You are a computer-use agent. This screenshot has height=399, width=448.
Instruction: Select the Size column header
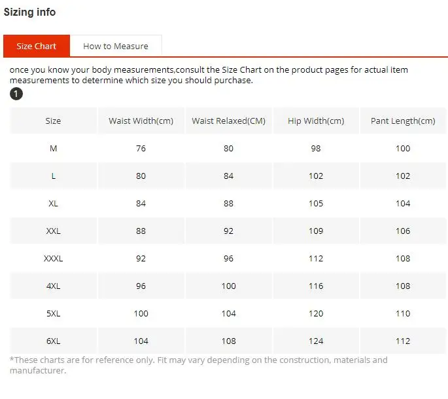[x=53, y=121]
